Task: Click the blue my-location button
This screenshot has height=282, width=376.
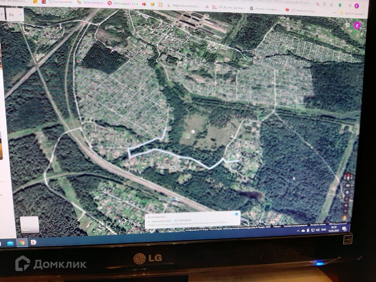Action: coord(347,192)
